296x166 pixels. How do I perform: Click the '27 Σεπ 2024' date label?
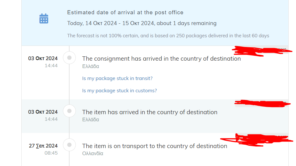43,146
